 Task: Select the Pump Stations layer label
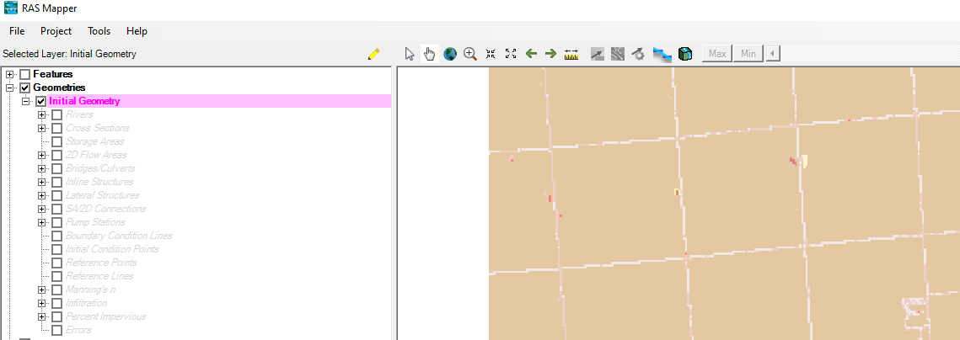[95, 222]
